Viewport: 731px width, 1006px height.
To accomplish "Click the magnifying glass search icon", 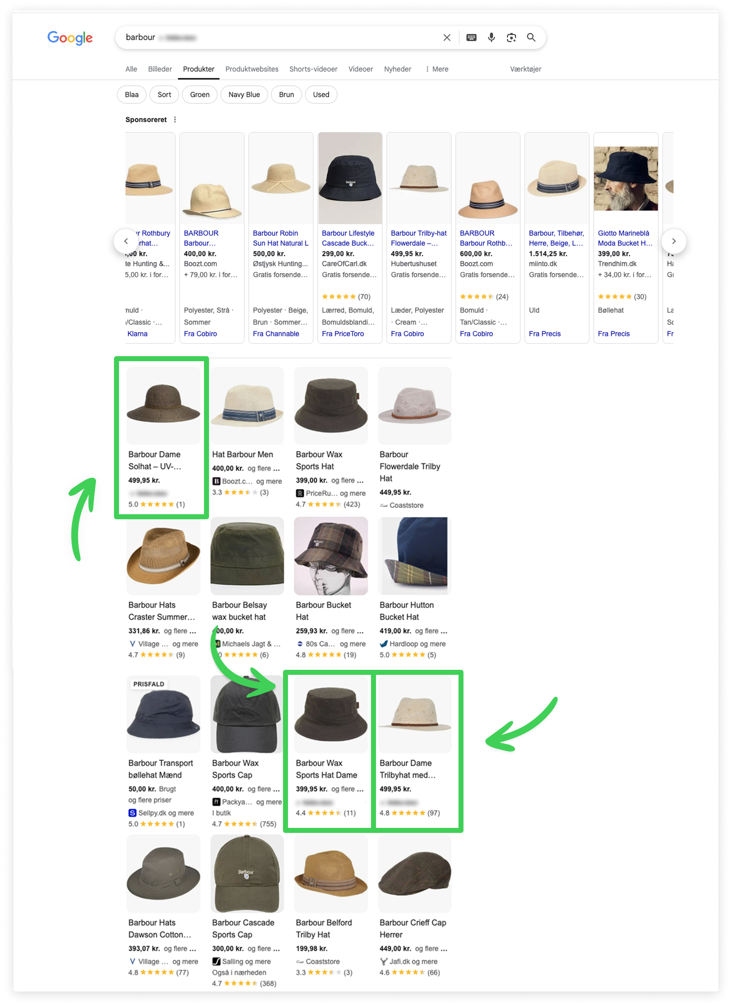I will [x=531, y=38].
